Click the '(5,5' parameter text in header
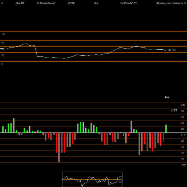The width and height of the screenshot is (187, 187). (x=96, y=3)
